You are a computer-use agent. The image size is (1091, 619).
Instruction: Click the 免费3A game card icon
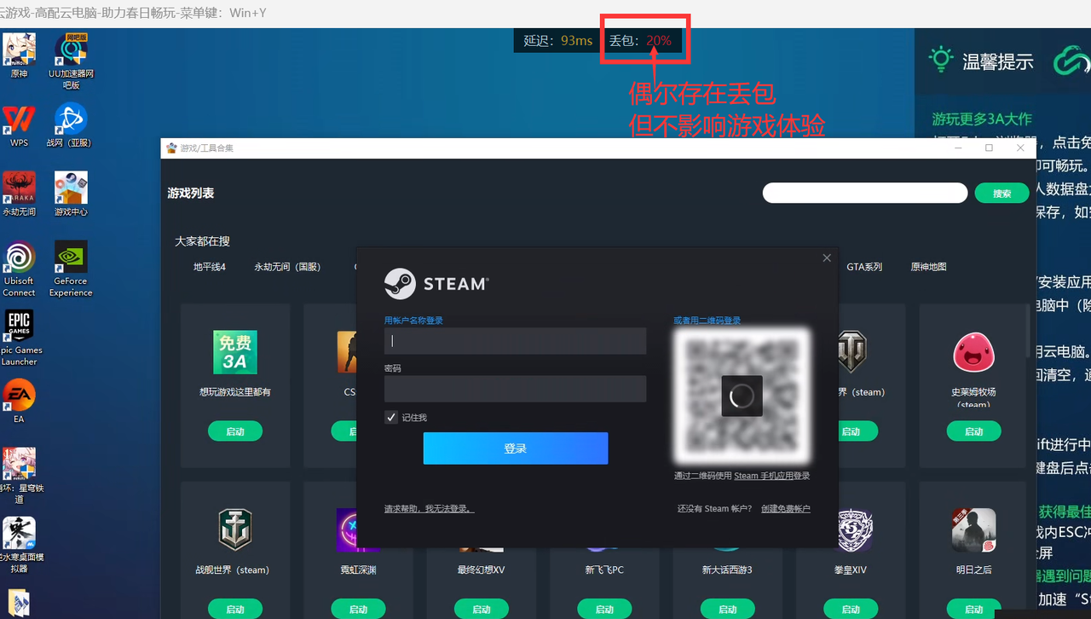point(235,352)
